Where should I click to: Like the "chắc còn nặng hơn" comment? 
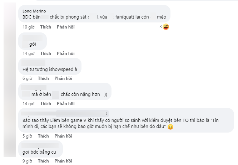45,104
